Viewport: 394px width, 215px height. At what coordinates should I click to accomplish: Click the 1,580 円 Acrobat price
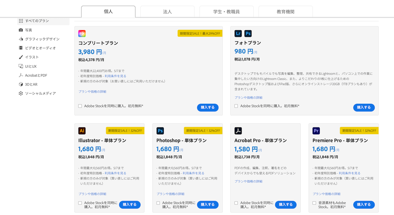click(x=246, y=149)
